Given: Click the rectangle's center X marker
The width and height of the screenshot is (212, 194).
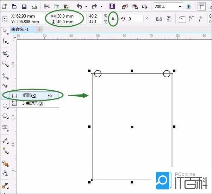Looking at the screenshot, I should [132, 127].
